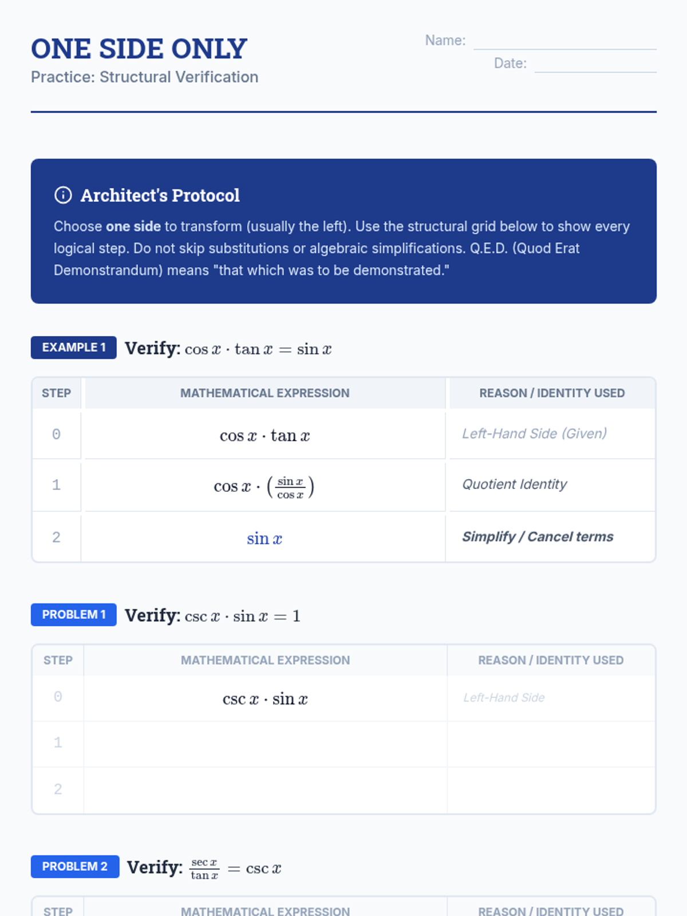The width and height of the screenshot is (687, 916).
Task: Click the ONE SIDE ONLY title
Action: (x=139, y=49)
